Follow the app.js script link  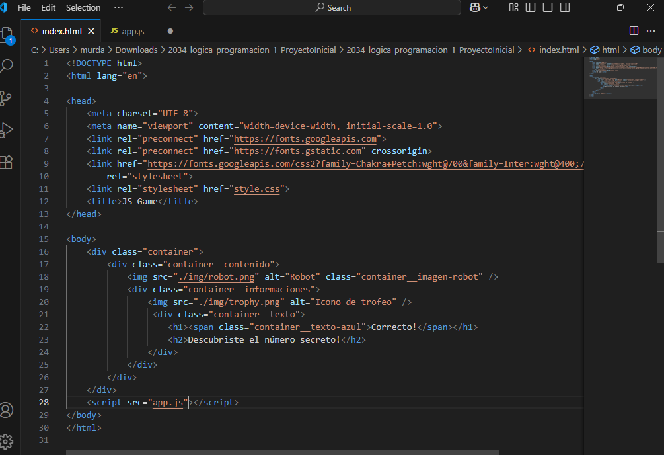pyautogui.click(x=168, y=402)
